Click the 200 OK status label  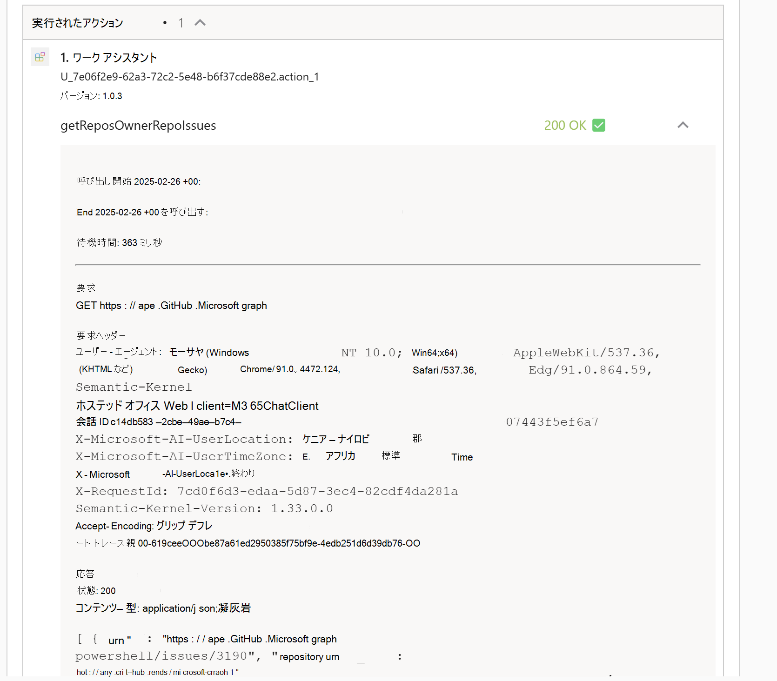(565, 125)
